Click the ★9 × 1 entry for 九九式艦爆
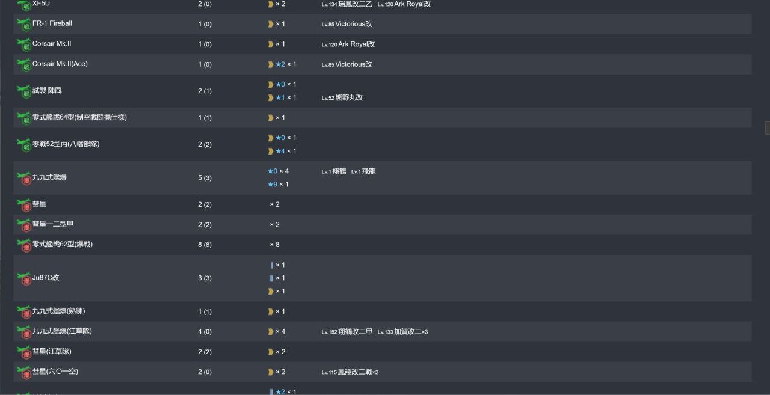 coord(278,185)
